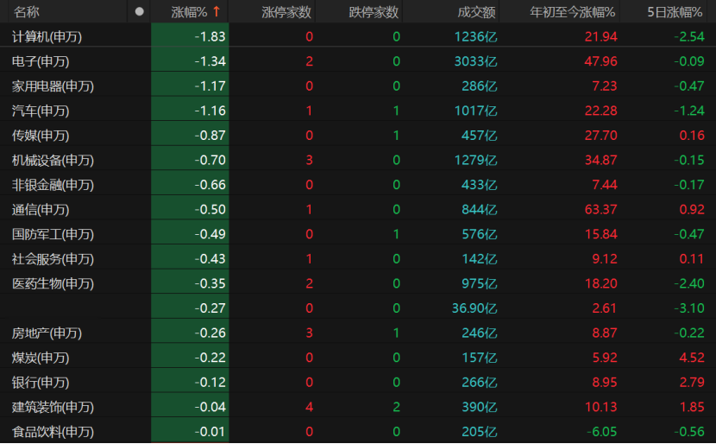Click the -0.70 change cell
The height and width of the screenshot is (444, 716).
[190, 160]
